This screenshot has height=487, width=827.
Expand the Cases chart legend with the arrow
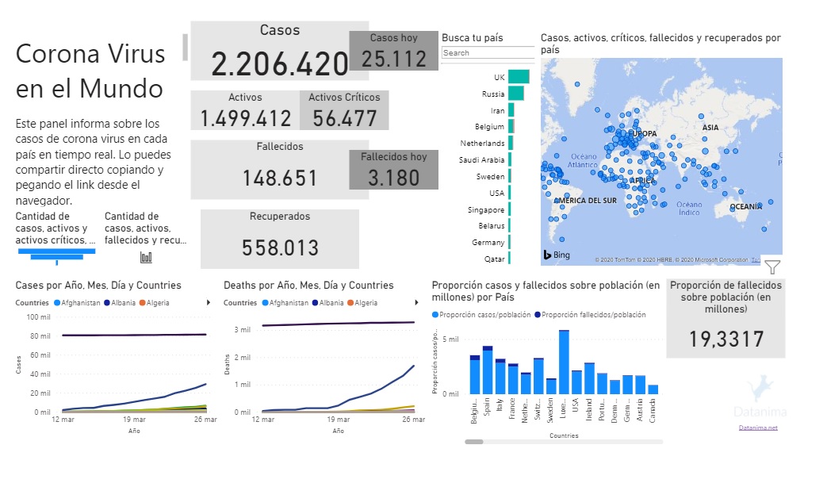(208, 303)
